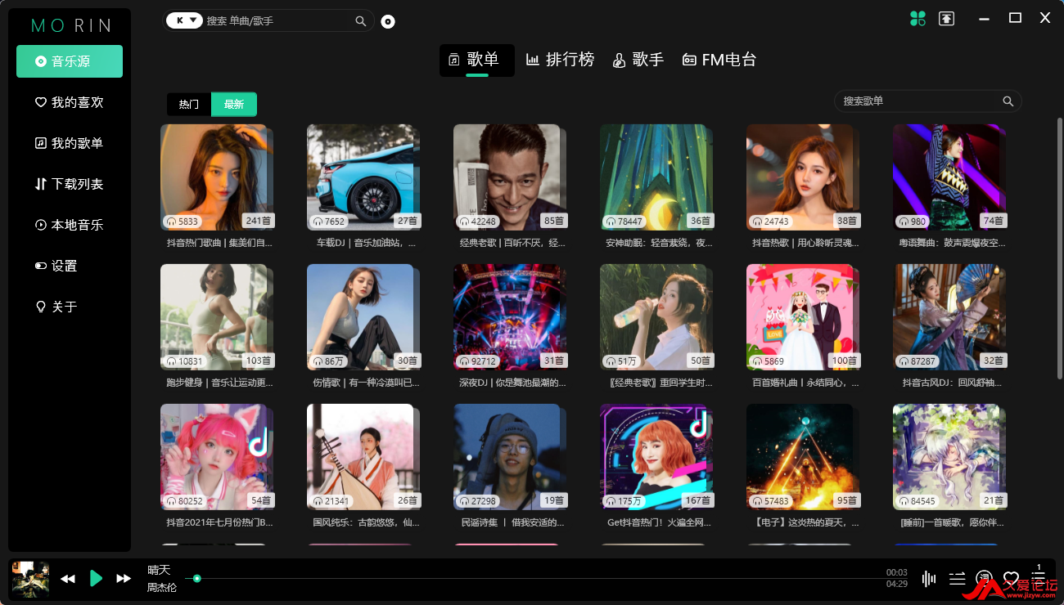
Task: Switch to the 歌单 tab
Action: point(477,60)
